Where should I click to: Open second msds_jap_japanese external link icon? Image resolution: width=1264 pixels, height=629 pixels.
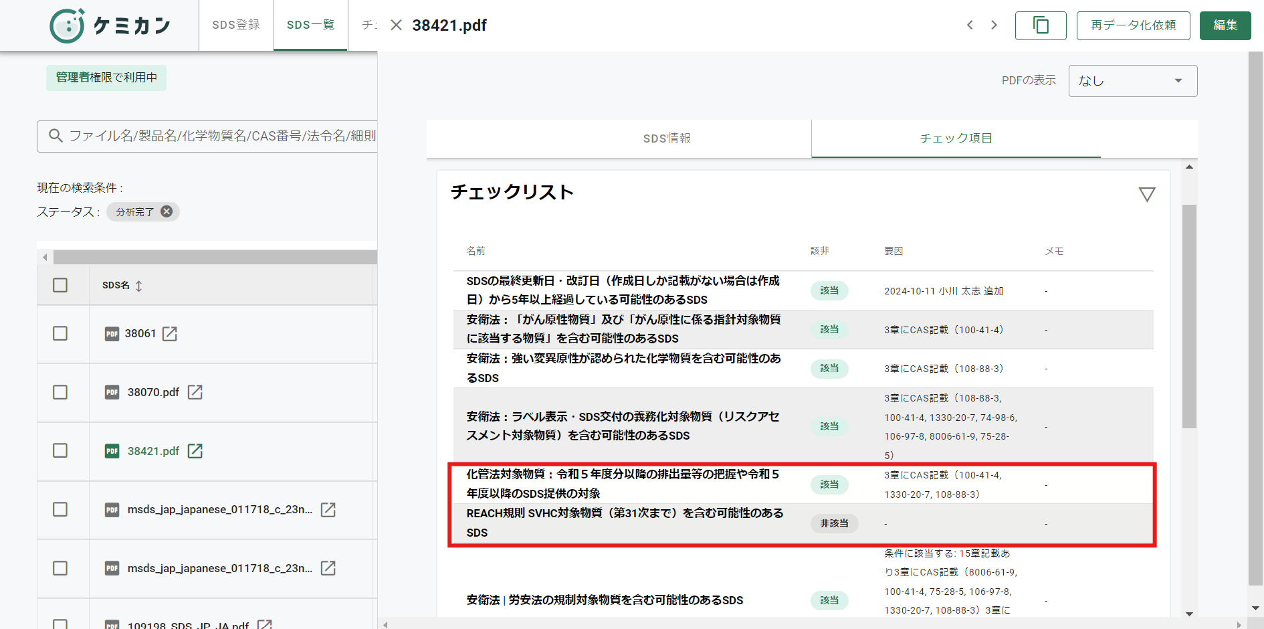[328, 568]
